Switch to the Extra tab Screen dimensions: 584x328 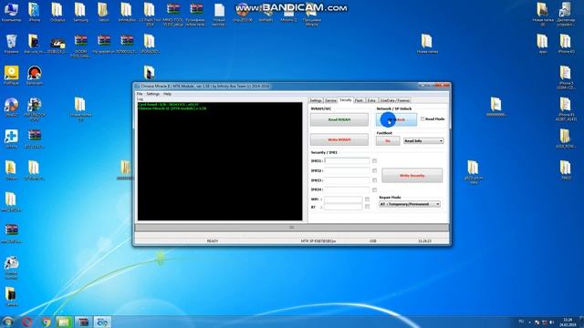click(x=371, y=100)
